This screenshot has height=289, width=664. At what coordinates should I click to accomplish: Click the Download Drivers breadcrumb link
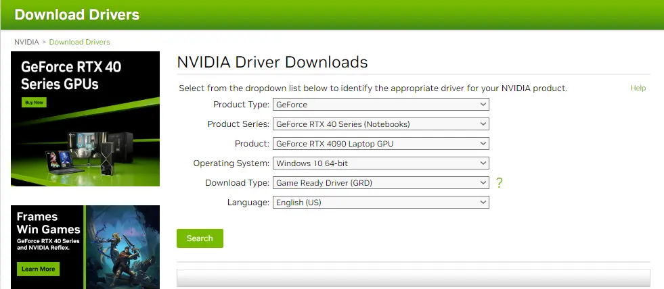(x=80, y=42)
